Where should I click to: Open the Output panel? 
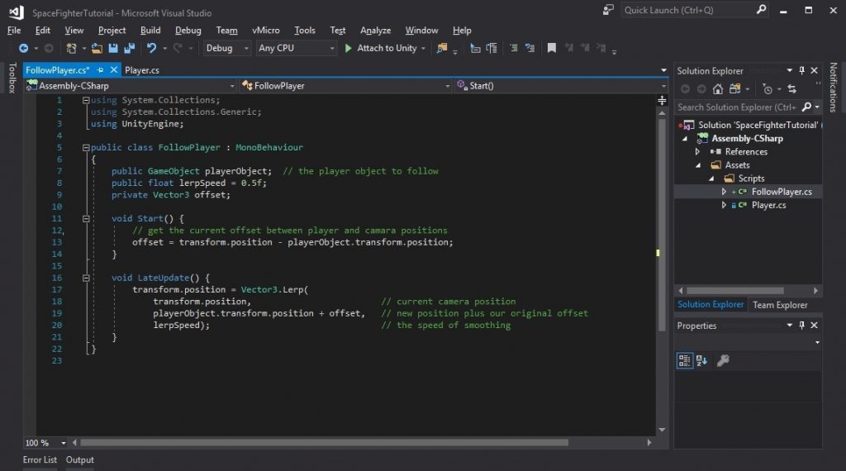[80, 459]
